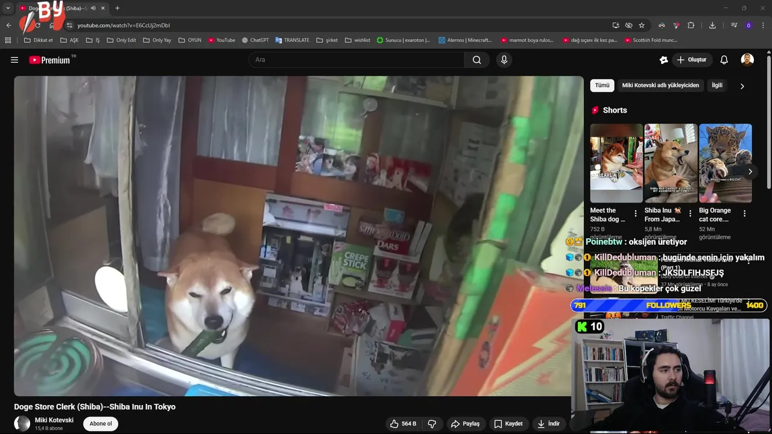Open the 'Big Orange cat core' short thumbnail

coord(725,163)
